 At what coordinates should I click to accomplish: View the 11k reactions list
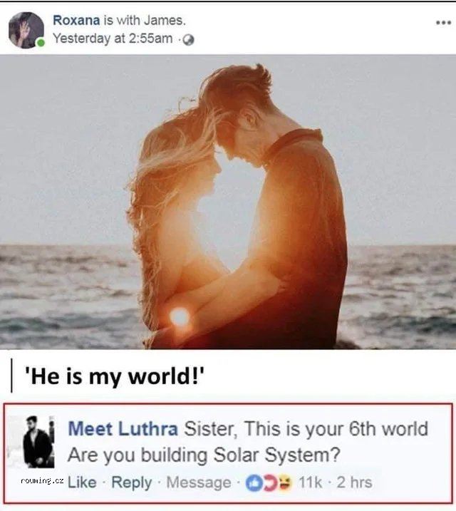point(310,482)
